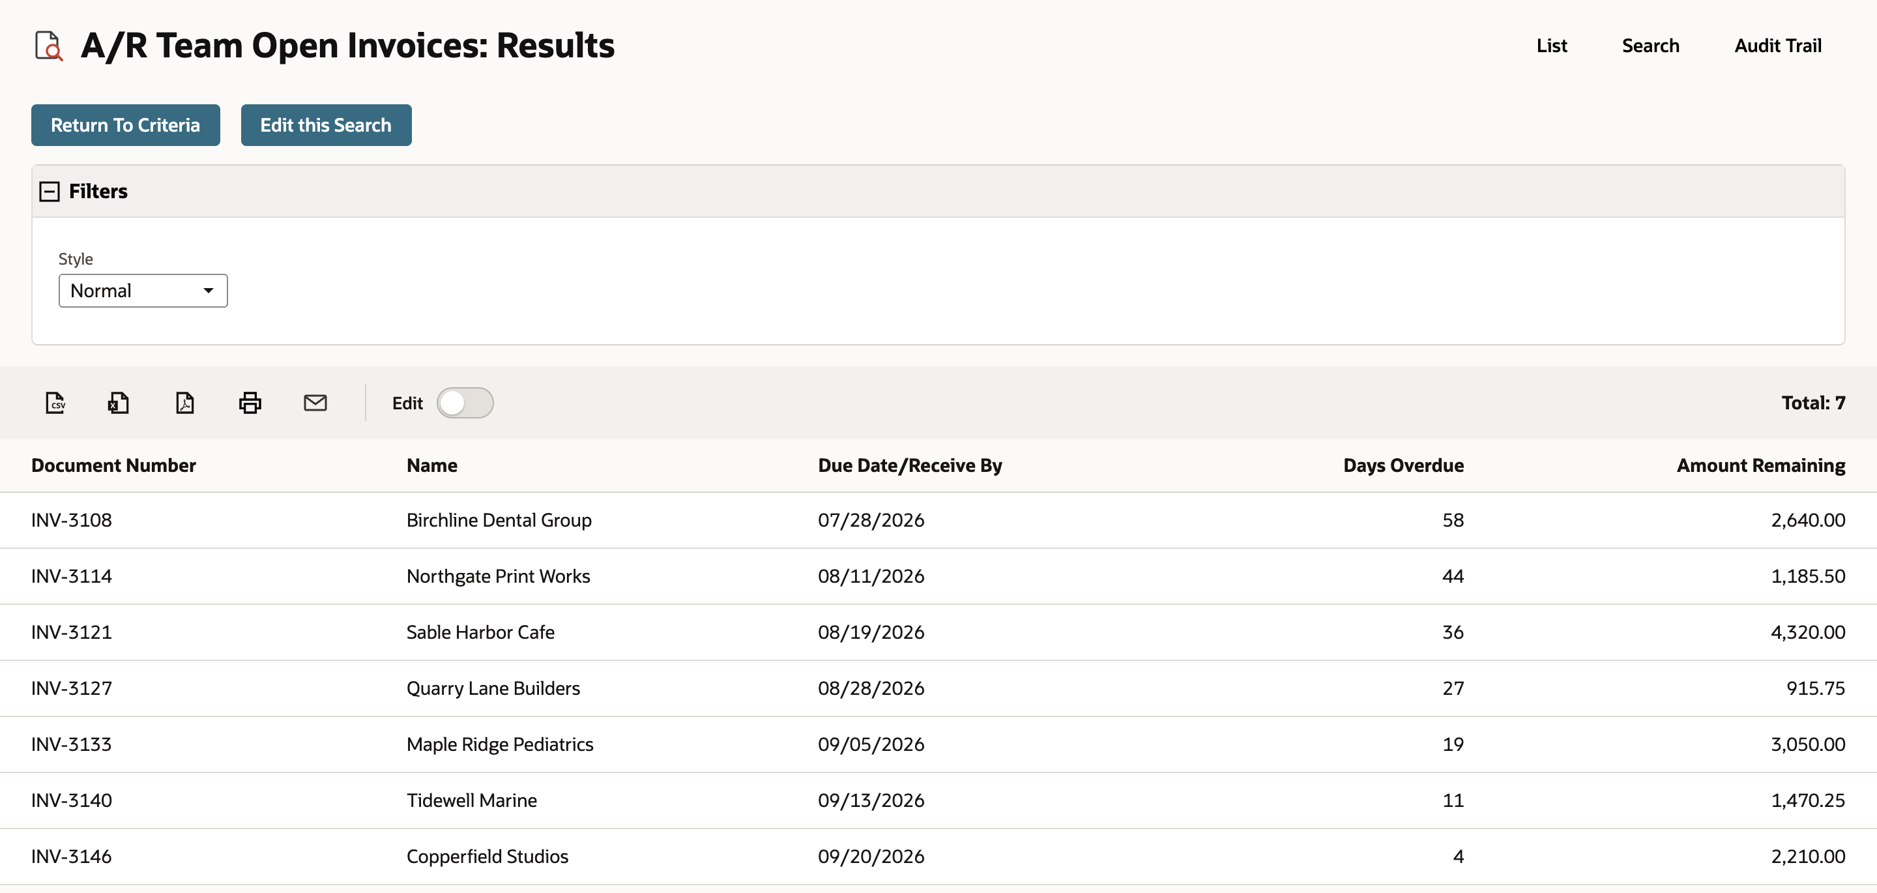Go to the List link

1551,45
